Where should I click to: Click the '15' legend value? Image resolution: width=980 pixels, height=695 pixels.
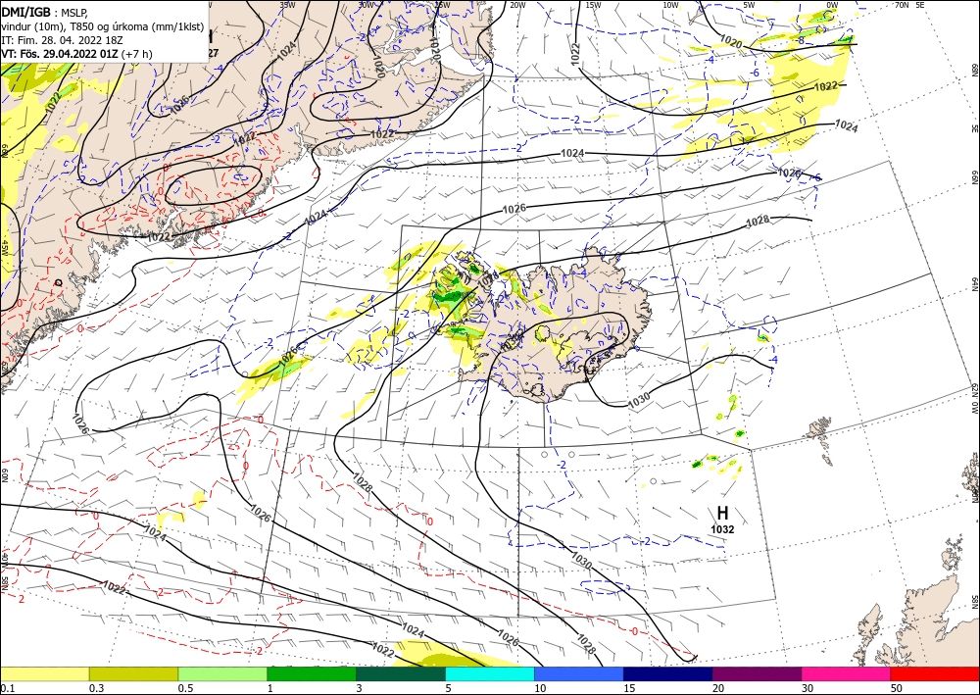pyautogui.click(x=629, y=688)
